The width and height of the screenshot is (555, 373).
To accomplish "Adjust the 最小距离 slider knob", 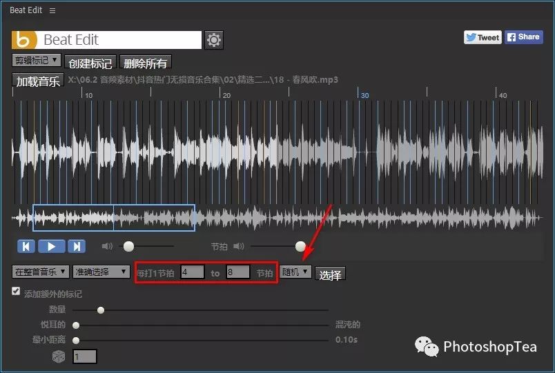I will point(76,341).
